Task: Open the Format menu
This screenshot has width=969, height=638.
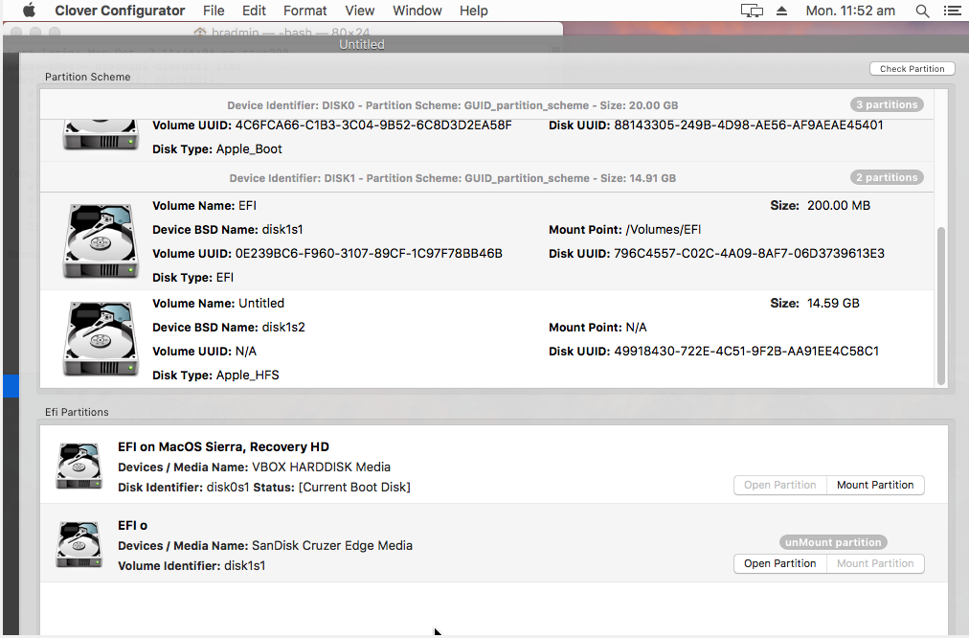Action: pos(304,11)
